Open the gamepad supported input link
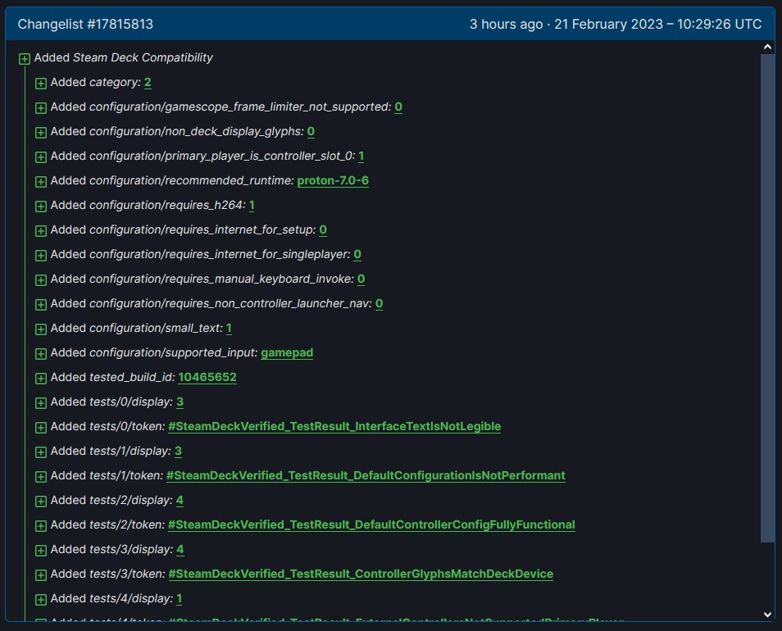 coord(287,353)
